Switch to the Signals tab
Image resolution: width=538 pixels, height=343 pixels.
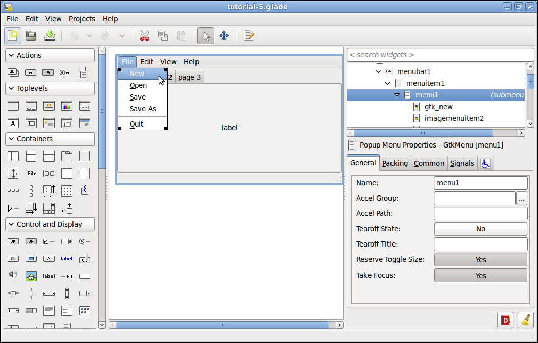462,164
